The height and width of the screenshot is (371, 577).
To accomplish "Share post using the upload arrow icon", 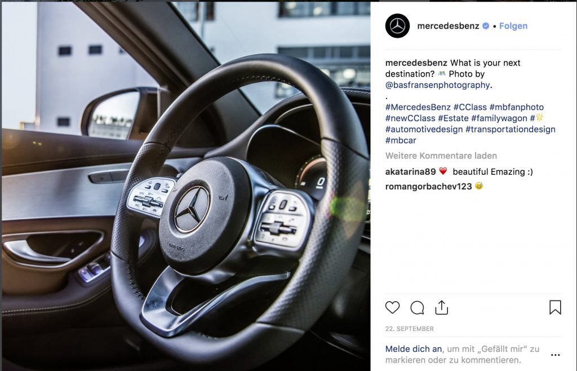I will (442, 307).
